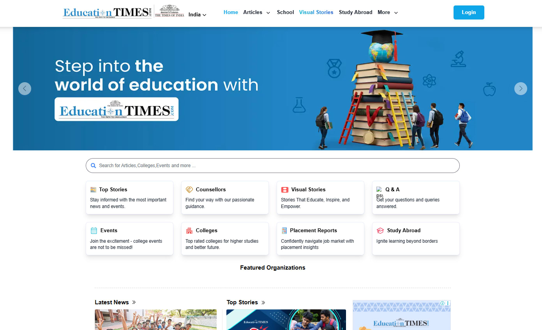
Task: Click 'Find your way with our passionate guidance' text
Action: [x=220, y=203]
